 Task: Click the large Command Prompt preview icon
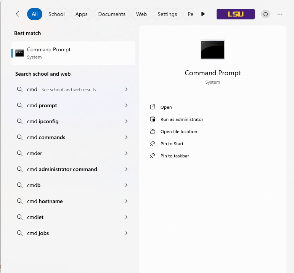coord(212,49)
